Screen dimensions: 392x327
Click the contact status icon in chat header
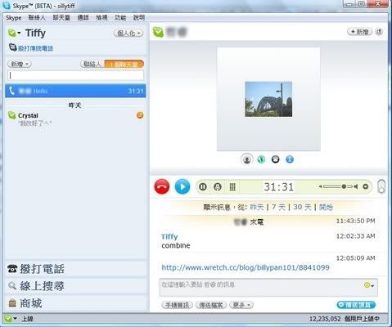coord(158,32)
